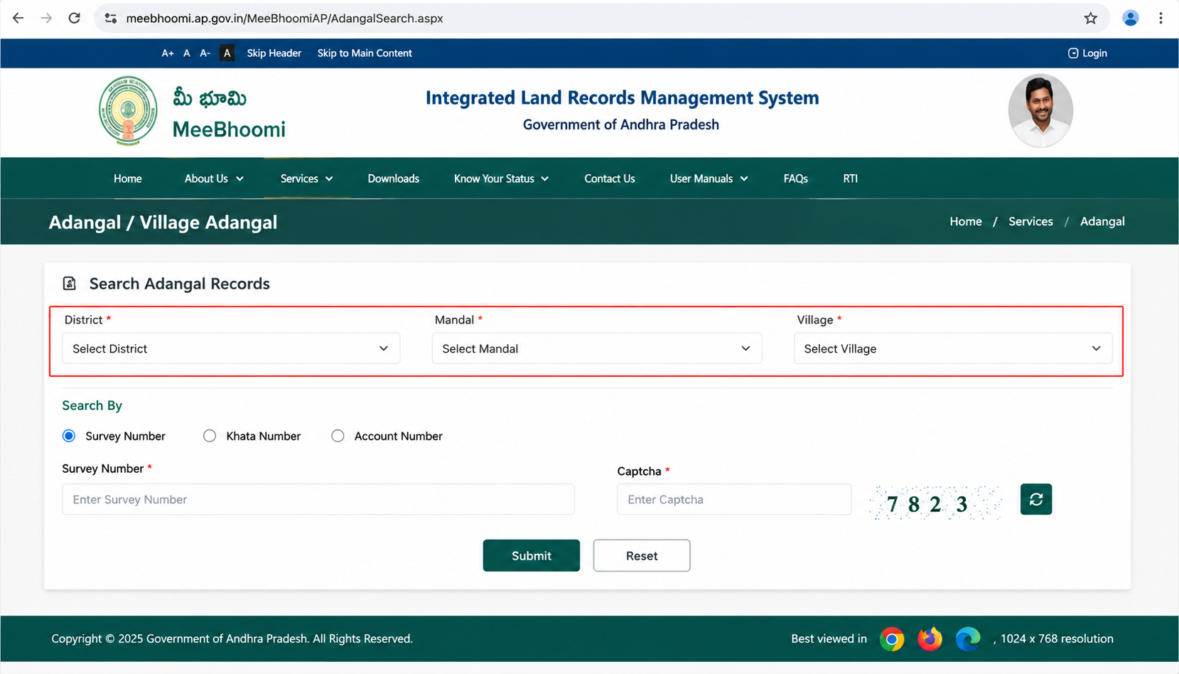The image size is (1179, 674).
Task: Click the document icon beside Search Adangal Records
Action: tap(69, 284)
